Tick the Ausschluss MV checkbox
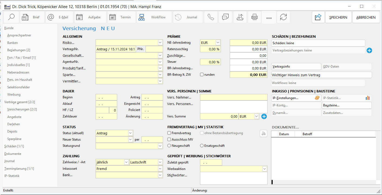 (169, 140)
